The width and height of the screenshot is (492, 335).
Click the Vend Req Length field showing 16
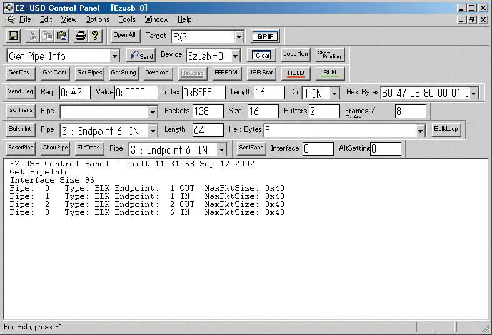(x=269, y=92)
